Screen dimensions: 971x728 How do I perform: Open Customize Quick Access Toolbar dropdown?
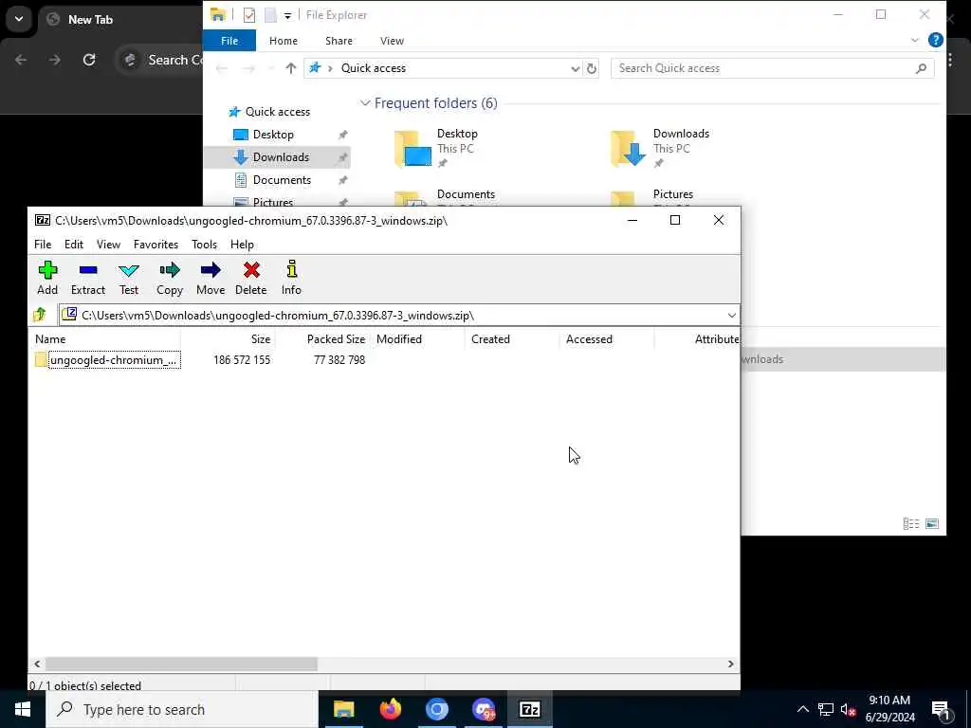pos(287,15)
